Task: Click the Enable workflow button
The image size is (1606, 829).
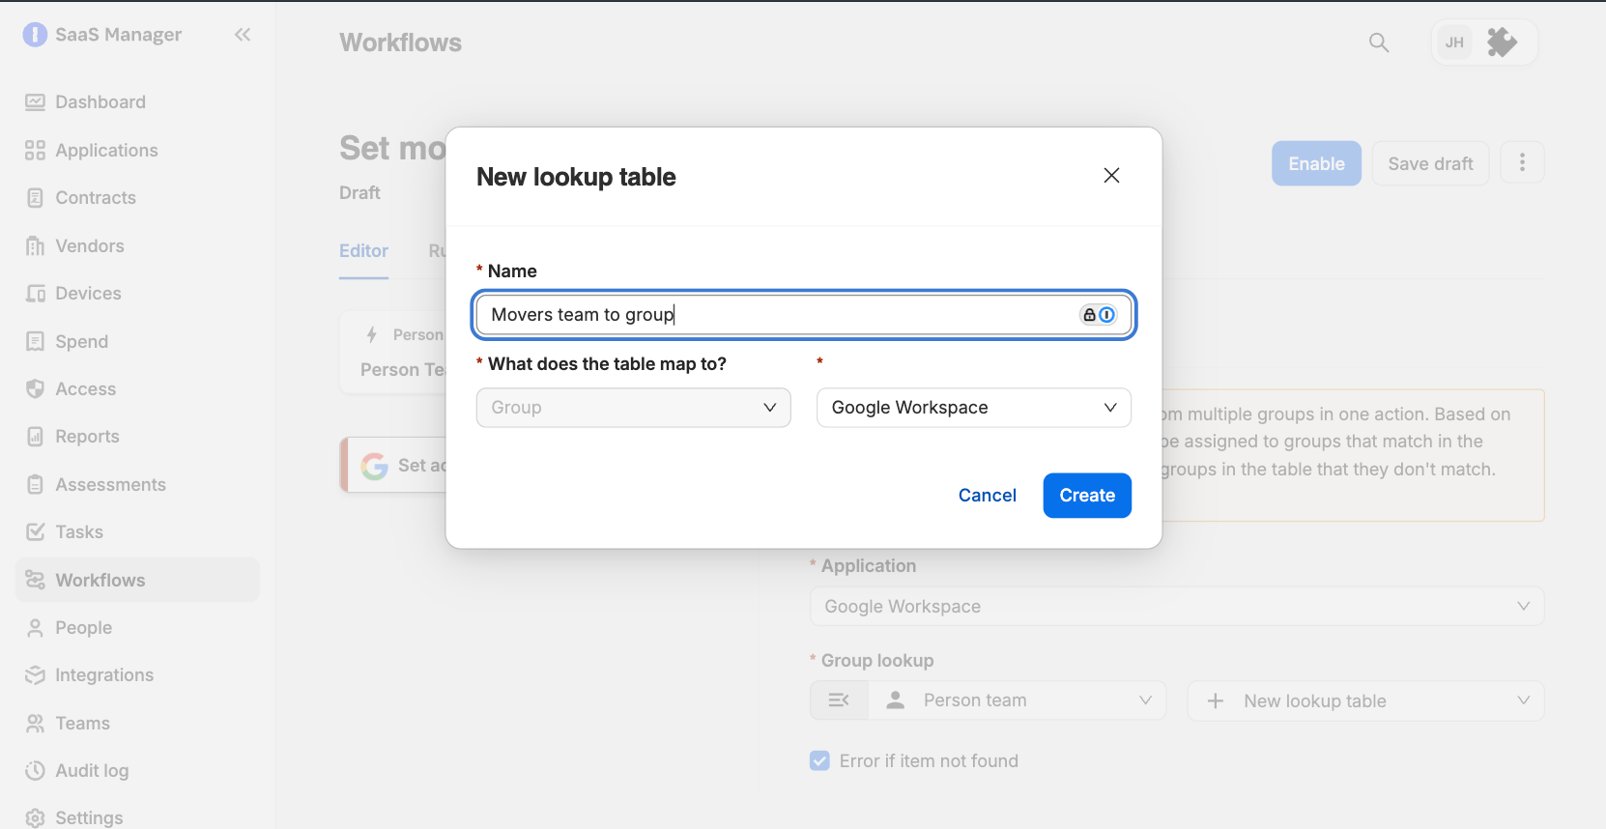Action: [1316, 163]
